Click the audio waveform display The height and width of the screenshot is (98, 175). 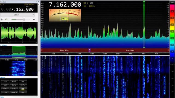(x=19, y=33)
